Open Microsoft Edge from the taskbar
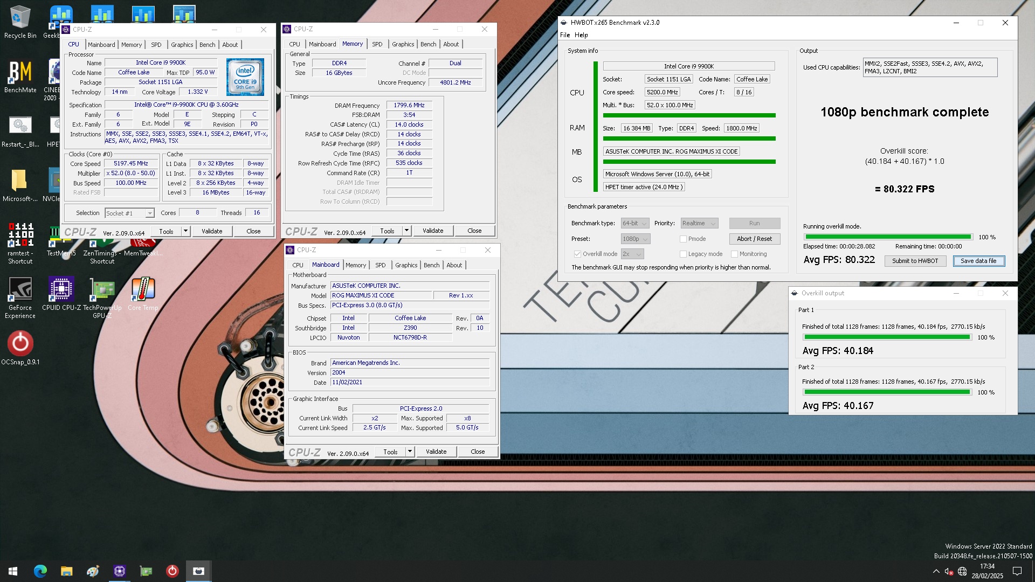 point(40,571)
